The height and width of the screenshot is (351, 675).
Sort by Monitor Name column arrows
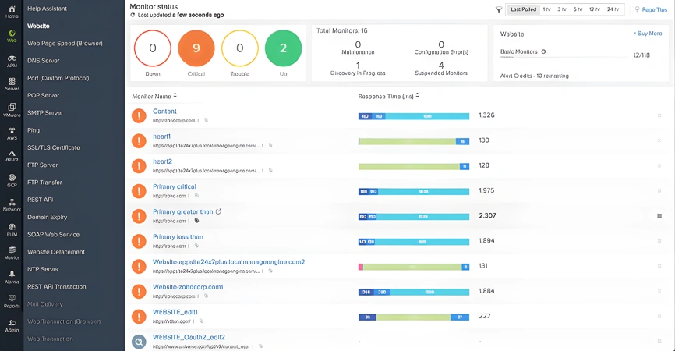click(x=175, y=96)
